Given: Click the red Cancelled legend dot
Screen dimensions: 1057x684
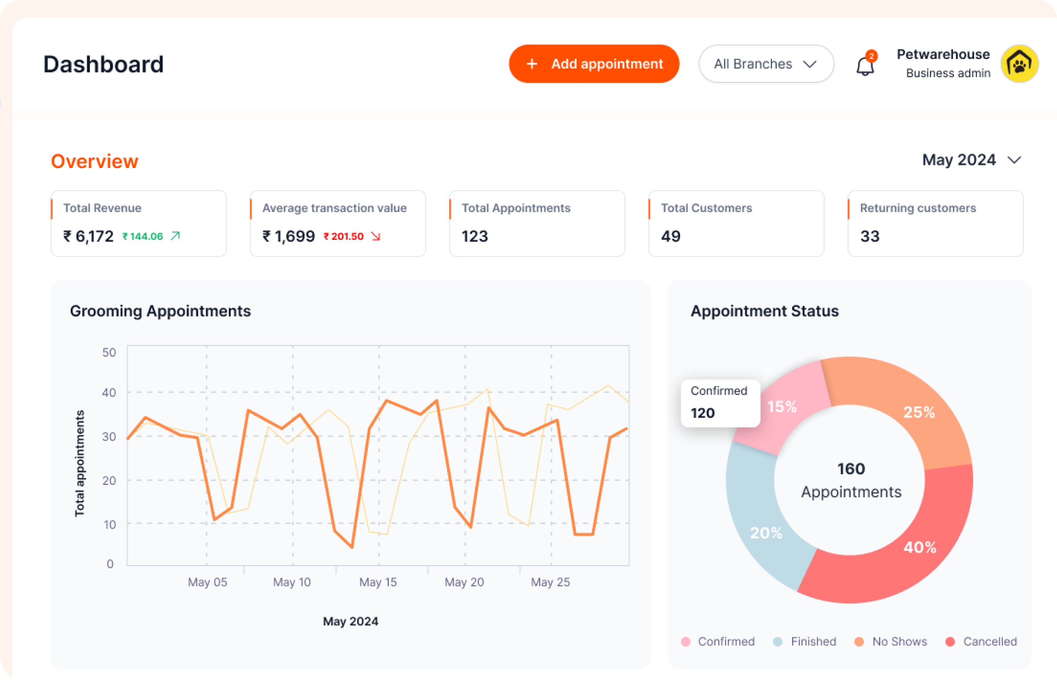Looking at the screenshot, I should (x=950, y=642).
